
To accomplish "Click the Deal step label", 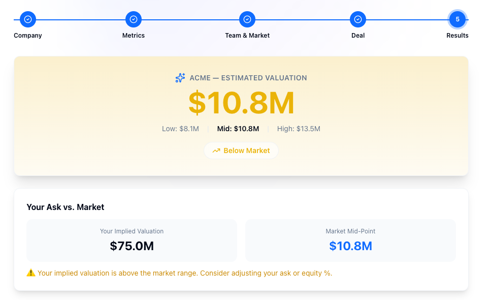I will tap(358, 36).
